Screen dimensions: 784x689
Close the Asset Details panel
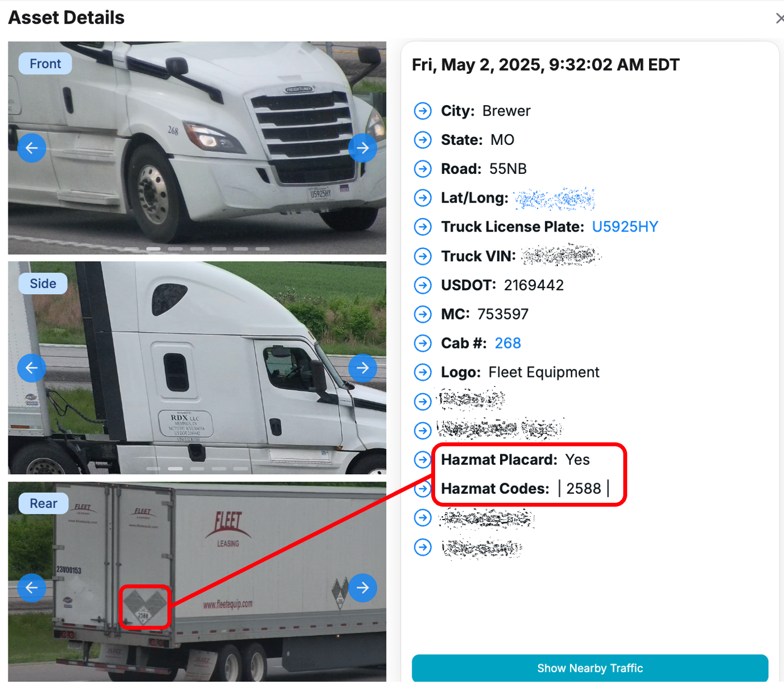pos(779,18)
